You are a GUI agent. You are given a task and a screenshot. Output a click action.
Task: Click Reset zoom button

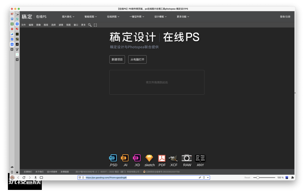[247, 178]
